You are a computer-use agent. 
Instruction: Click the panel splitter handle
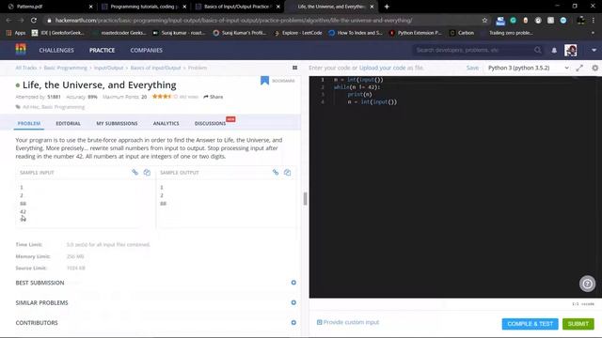coord(305,199)
